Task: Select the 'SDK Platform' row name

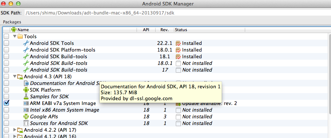Action: [45, 90]
